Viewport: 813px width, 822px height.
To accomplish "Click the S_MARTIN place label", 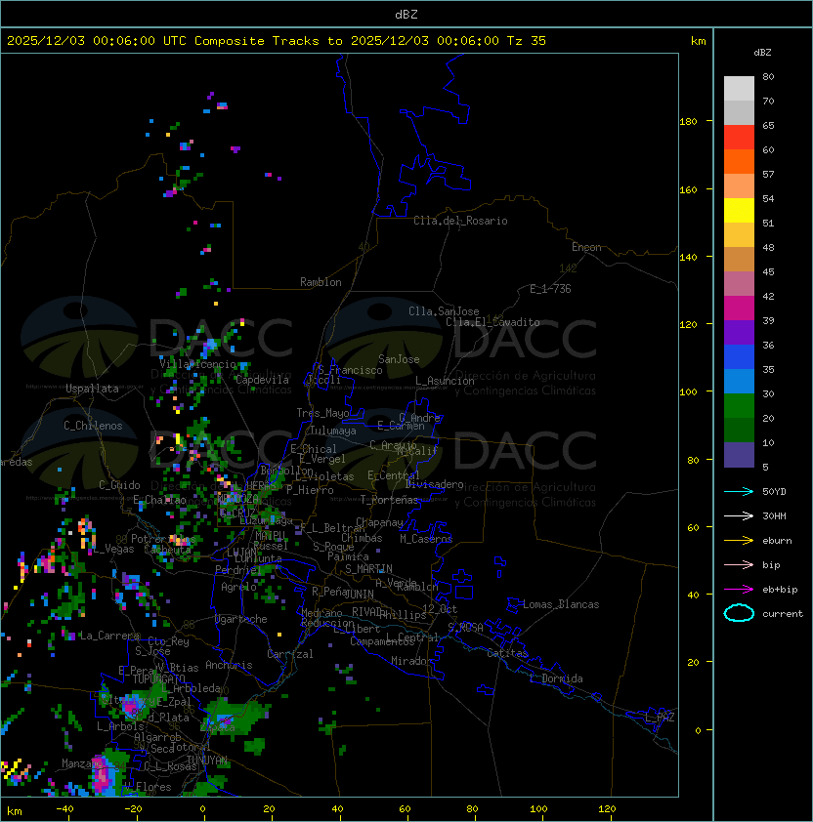I will [368, 569].
